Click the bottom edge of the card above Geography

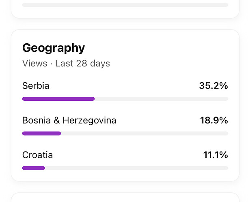pyautogui.click(x=125, y=18)
